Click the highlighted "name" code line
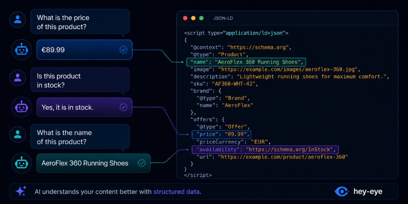This screenshot has width=408, height=204. (x=246, y=62)
